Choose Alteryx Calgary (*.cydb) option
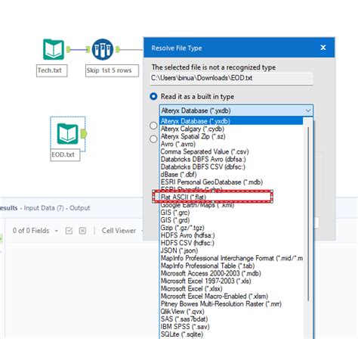The image size is (358, 339). (231, 129)
